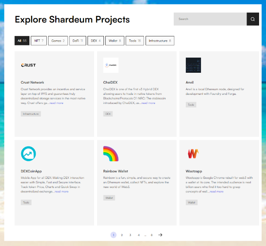This screenshot has height=246, width=266.
Task: Click the Anvil project logo
Action: click(x=193, y=65)
